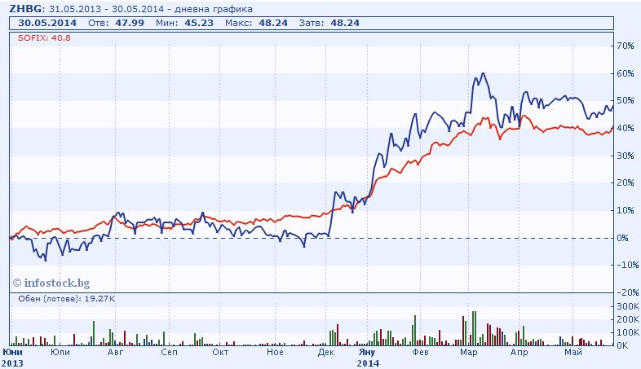Image resolution: width=641 pixels, height=369 pixels.
Task: Click the maximum value 48.24 next to Макс
Action: (273, 23)
